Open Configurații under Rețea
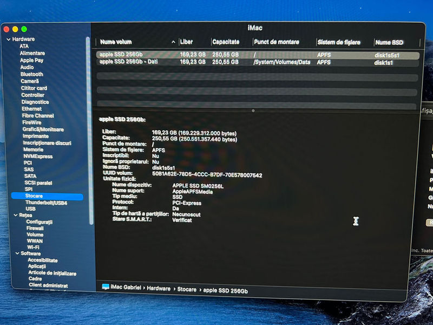The height and width of the screenshot is (325, 433). (x=39, y=222)
